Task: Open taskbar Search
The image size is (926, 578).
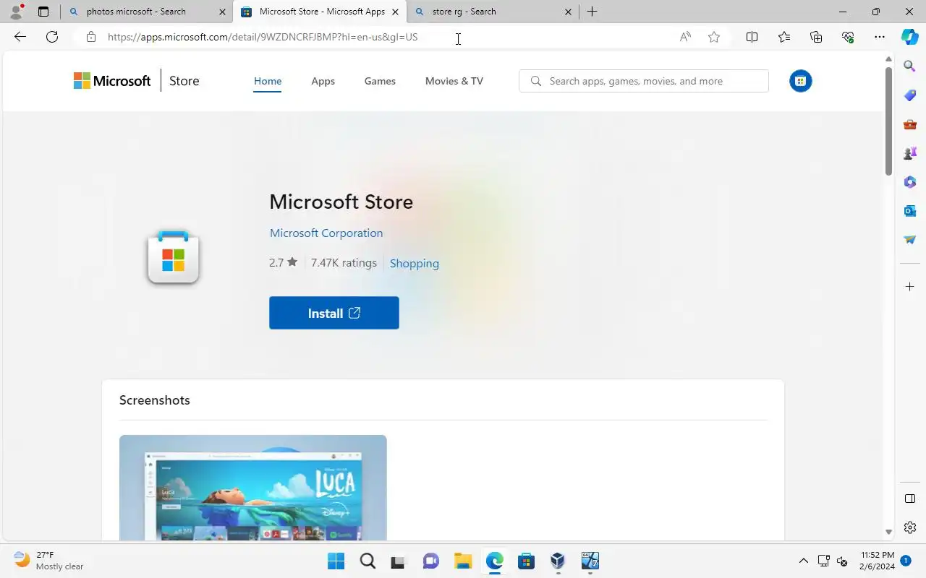Action: (368, 561)
